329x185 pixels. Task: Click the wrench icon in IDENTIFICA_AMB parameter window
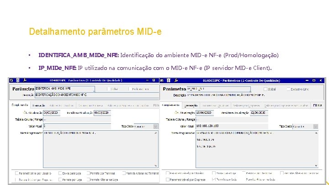pyautogui.click(x=25, y=80)
